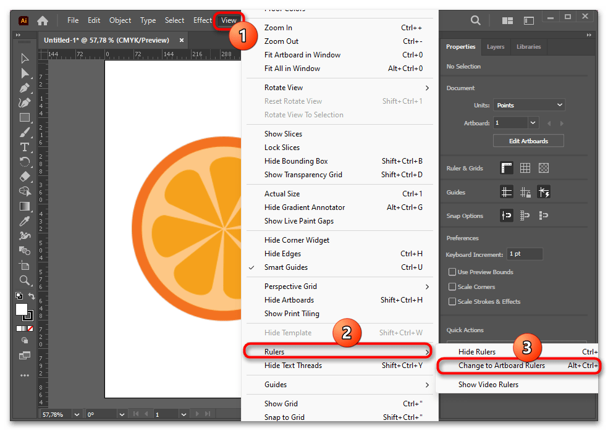
Task: Tick Scale Strokes & Effects checkbox
Action: [x=452, y=301]
